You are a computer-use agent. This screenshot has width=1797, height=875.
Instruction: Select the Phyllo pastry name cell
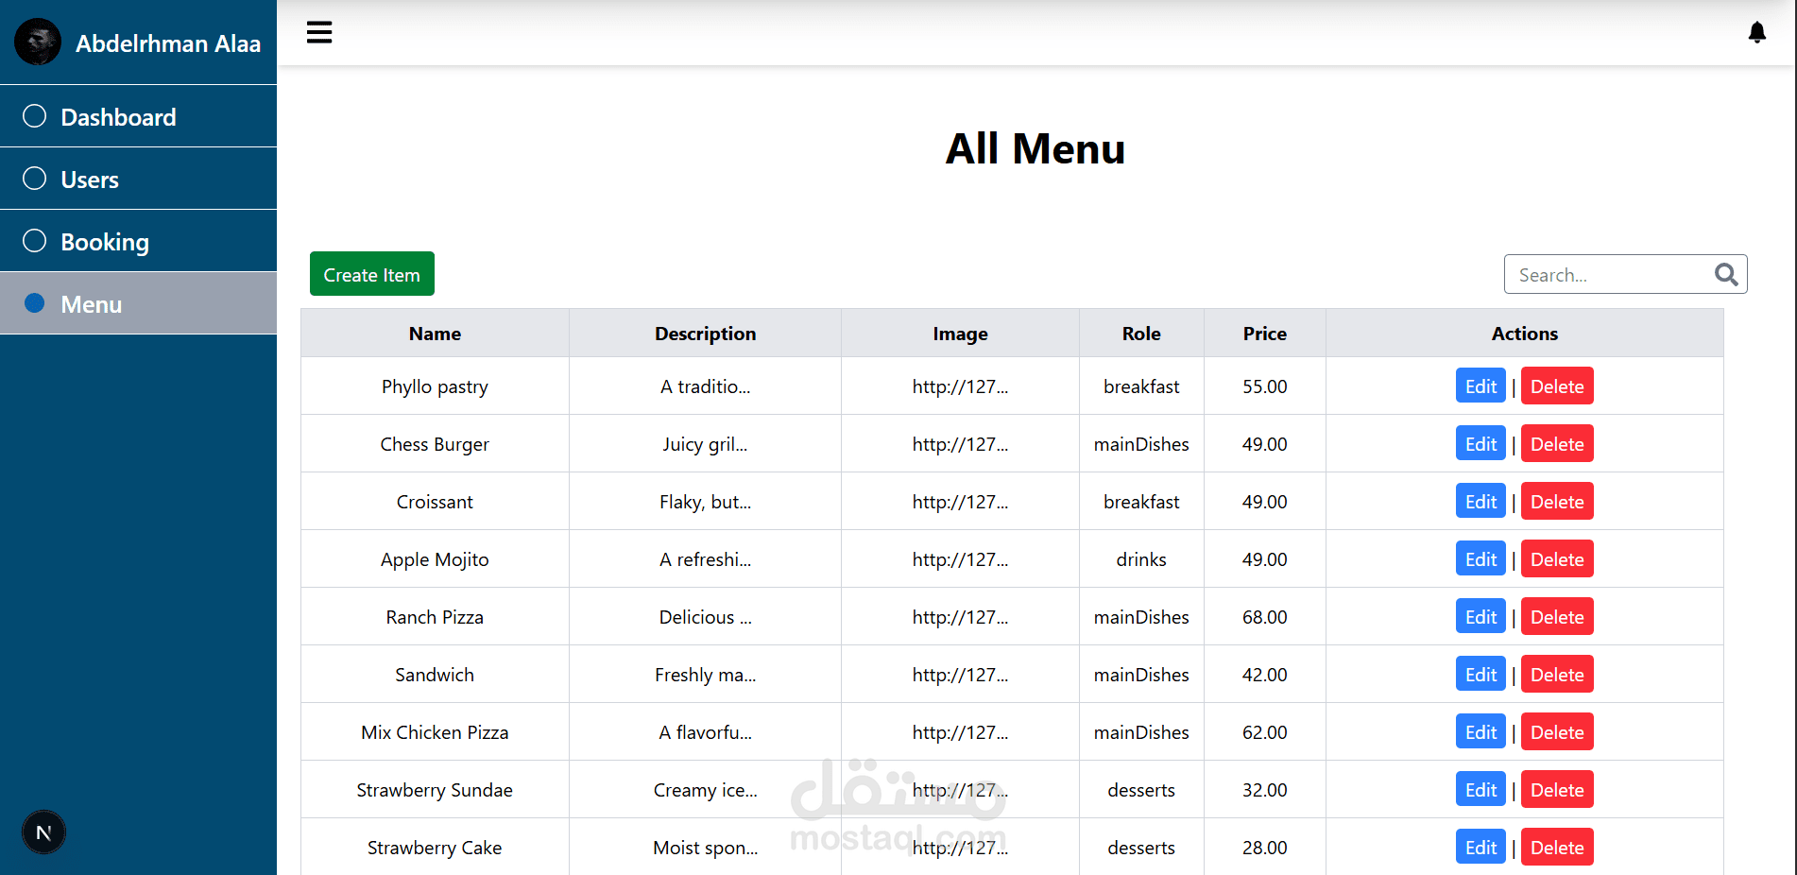[x=435, y=386]
